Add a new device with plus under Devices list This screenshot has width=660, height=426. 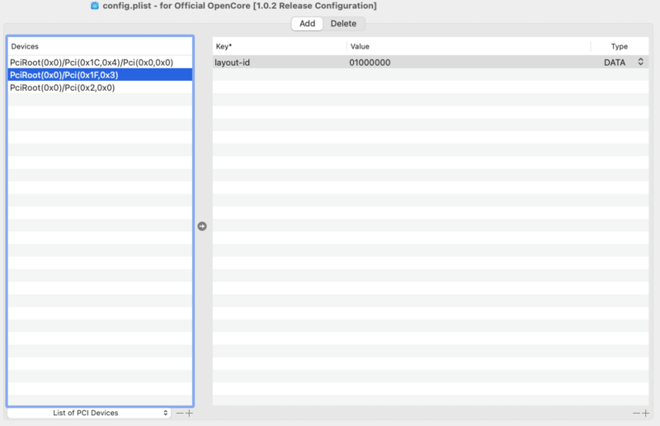tap(190, 414)
